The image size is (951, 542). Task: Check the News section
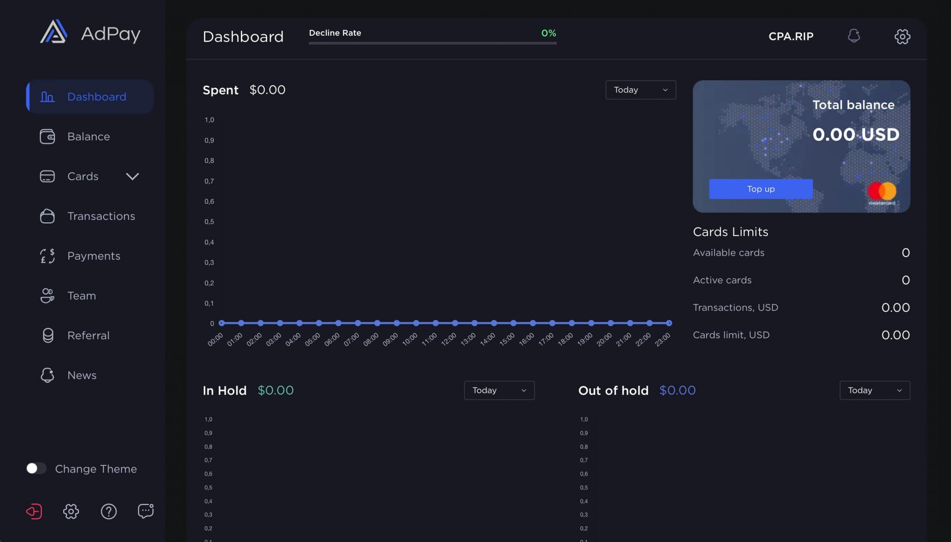82,375
